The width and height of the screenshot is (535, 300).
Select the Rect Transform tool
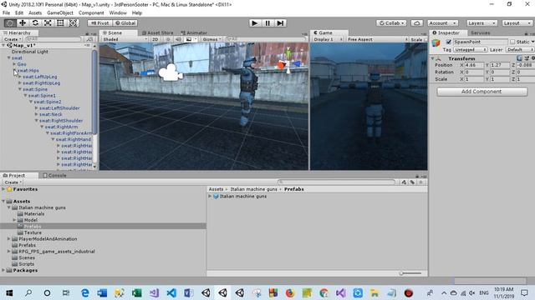60,22
